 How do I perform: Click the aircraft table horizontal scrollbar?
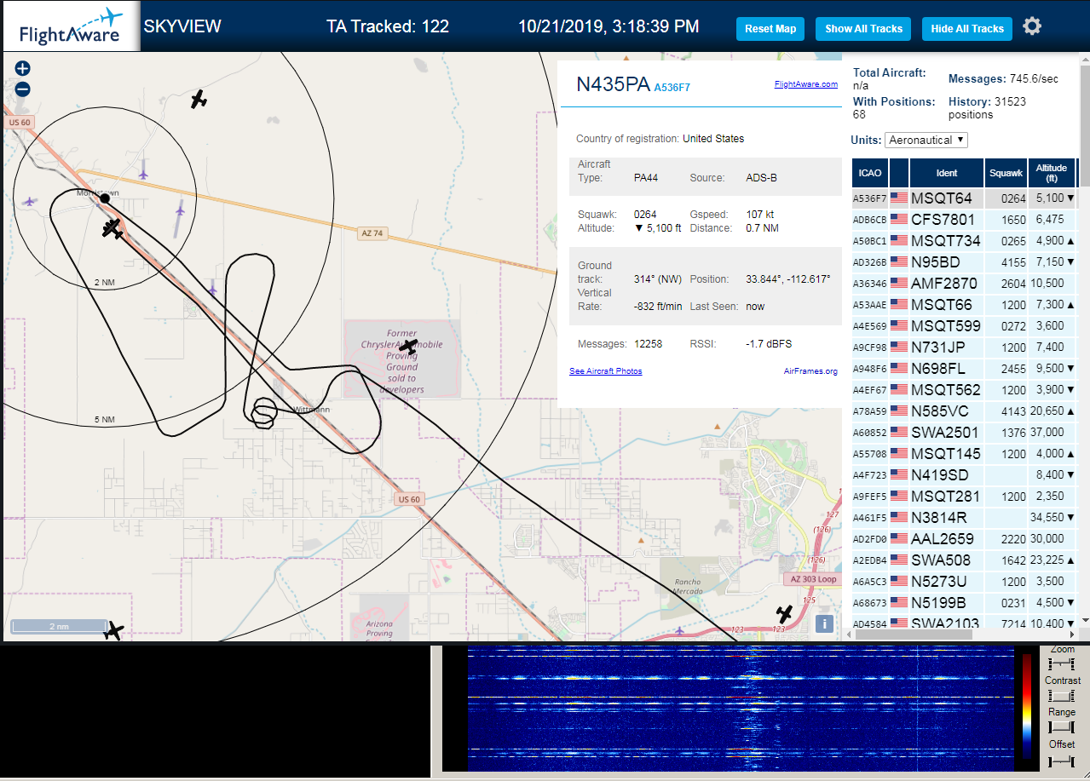pos(912,634)
